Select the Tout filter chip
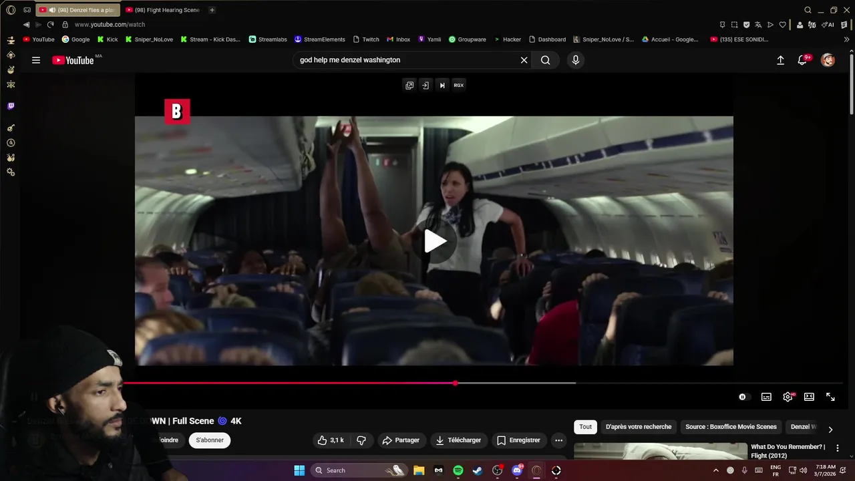This screenshot has width=855, height=481. click(x=586, y=427)
